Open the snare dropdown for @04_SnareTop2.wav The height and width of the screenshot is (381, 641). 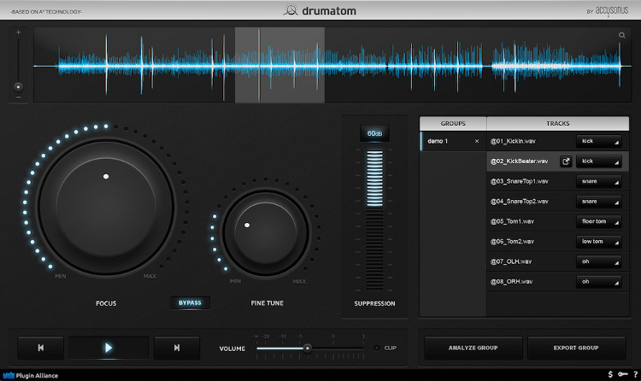[599, 201]
